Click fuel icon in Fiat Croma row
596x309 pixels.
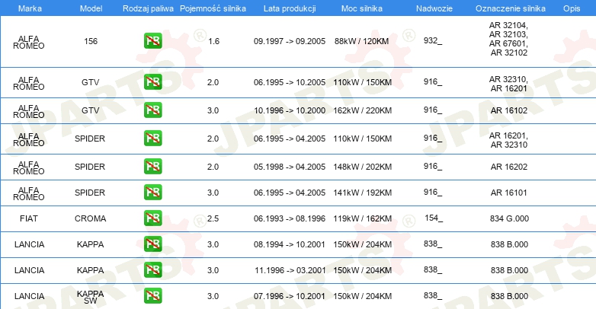[x=152, y=218]
